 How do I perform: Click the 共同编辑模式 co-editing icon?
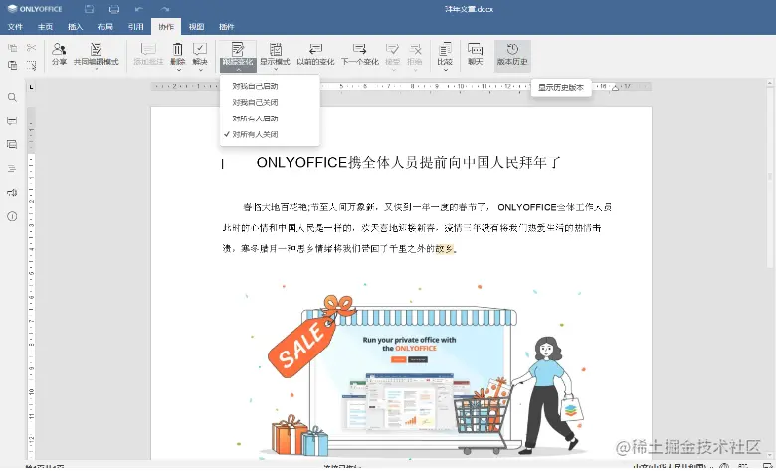[x=97, y=49]
